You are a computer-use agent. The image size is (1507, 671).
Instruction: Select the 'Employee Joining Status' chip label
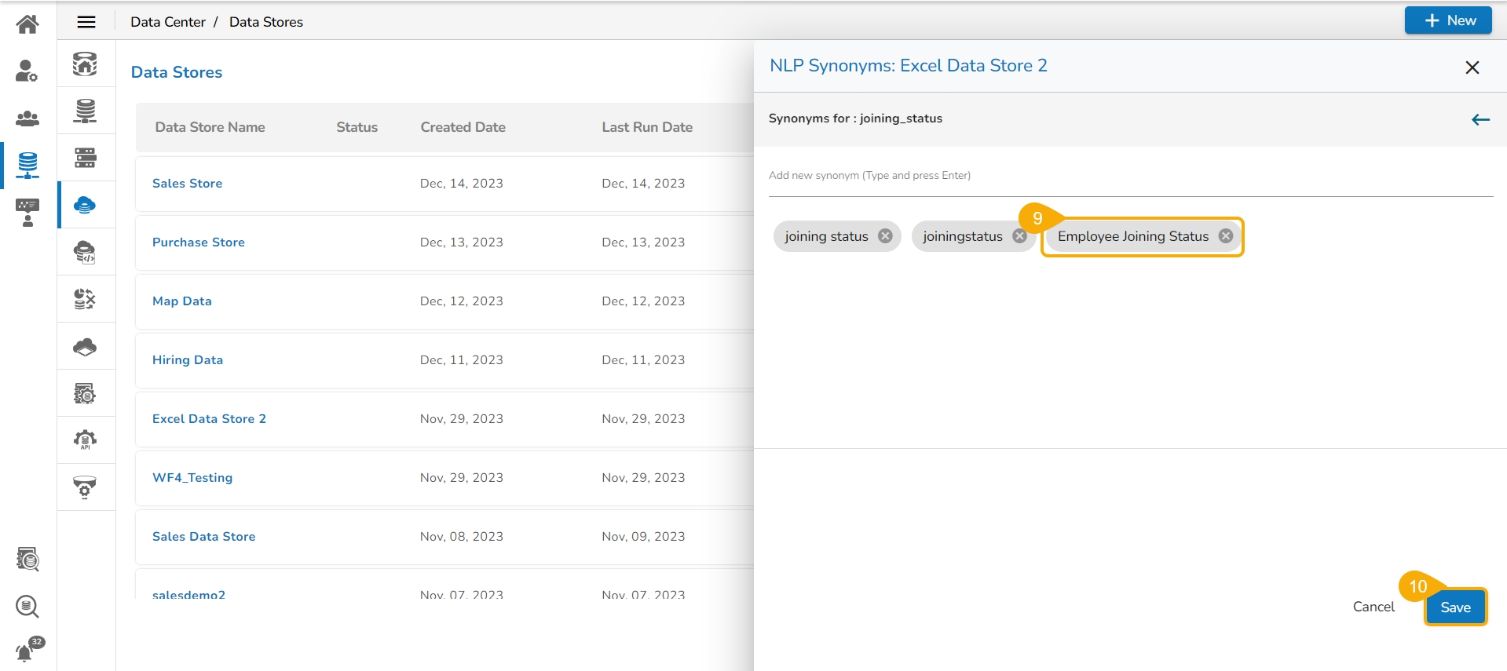pyautogui.click(x=1133, y=236)
